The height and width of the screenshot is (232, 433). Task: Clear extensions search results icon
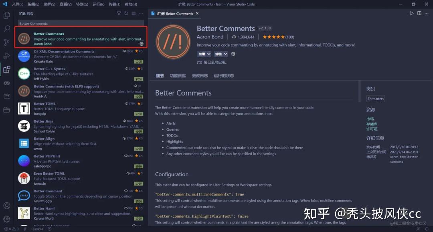point(134,13)
